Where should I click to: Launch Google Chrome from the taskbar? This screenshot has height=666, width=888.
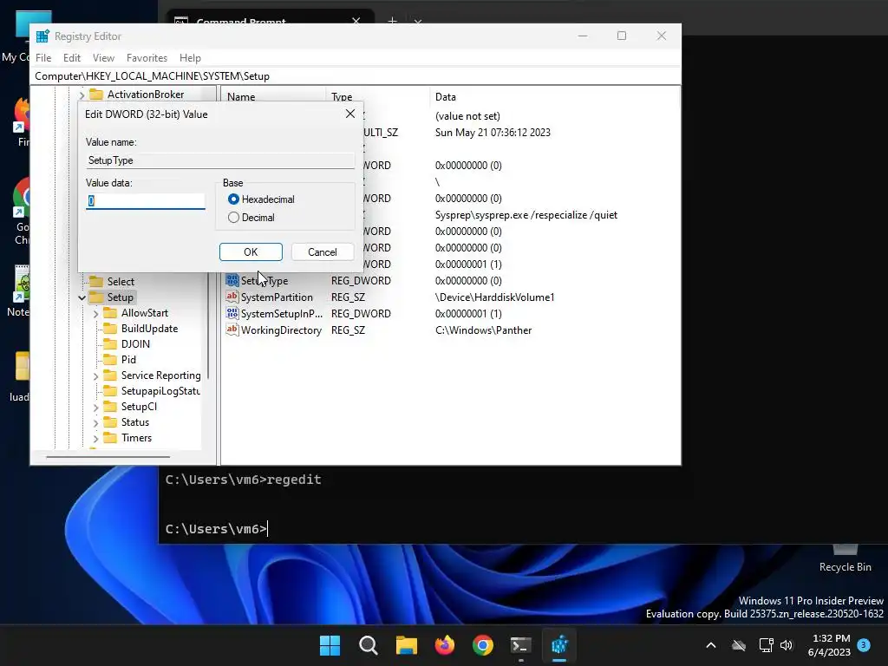click(x=482, y=645)
